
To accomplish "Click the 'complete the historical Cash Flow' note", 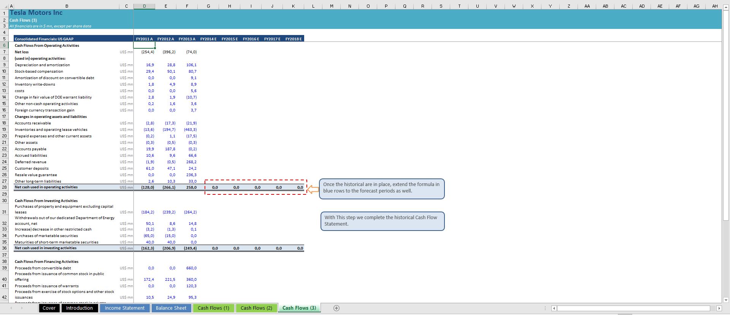I will coord(382,221).
